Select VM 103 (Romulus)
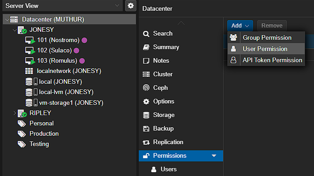Image resolution: width=314 pixels, height=176 pixels. pos(57,61)
